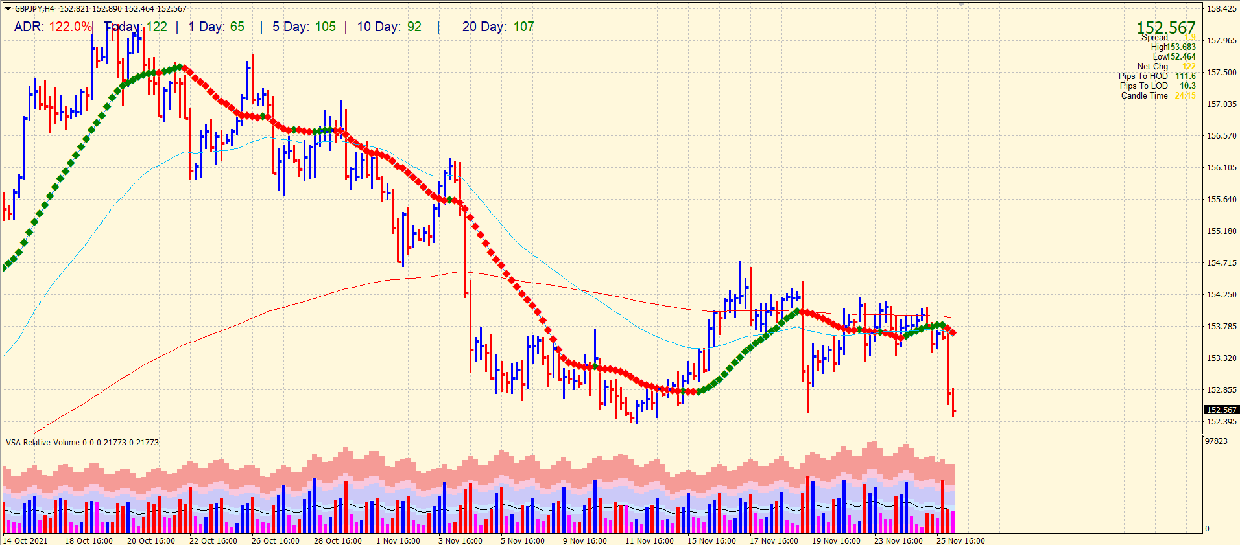Click the 15 Nov 16:00 time label
This screenshot has height=545, width=1240.
pyautogui.click(x=711, y=541)
